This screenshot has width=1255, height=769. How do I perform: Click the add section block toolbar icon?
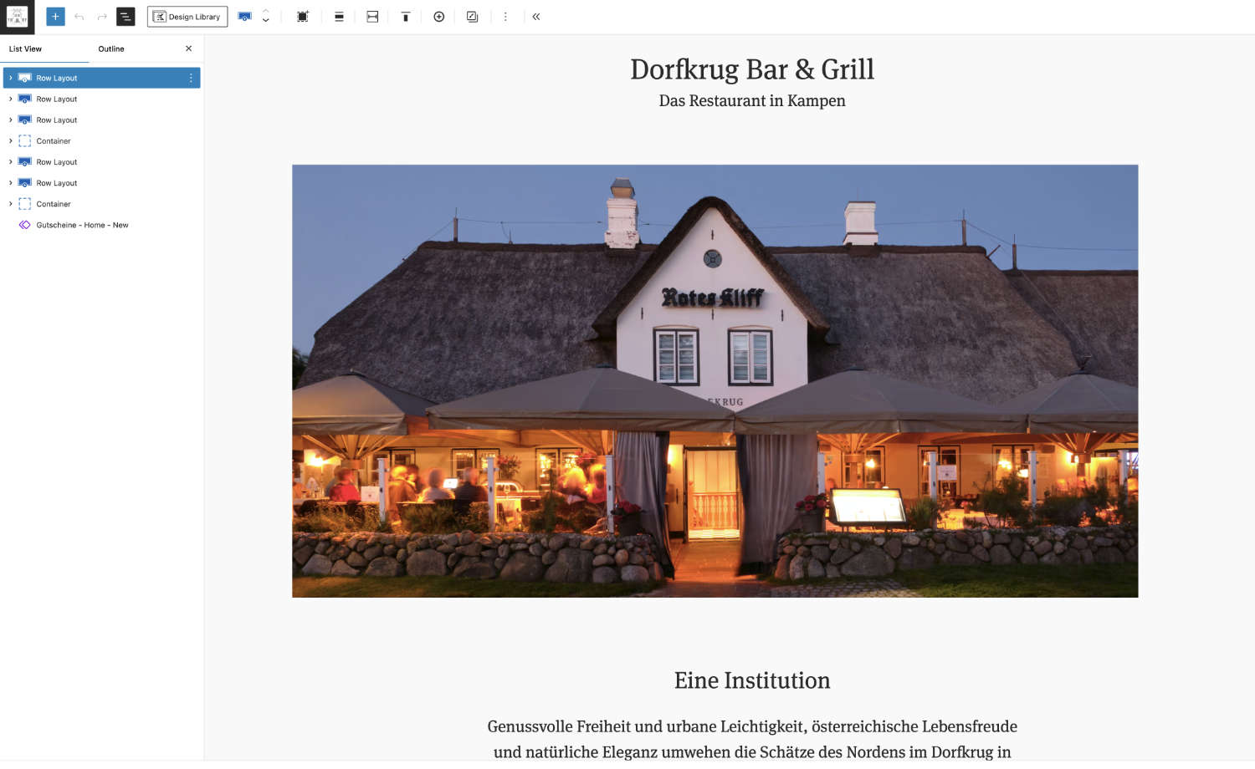coord(303,17)
